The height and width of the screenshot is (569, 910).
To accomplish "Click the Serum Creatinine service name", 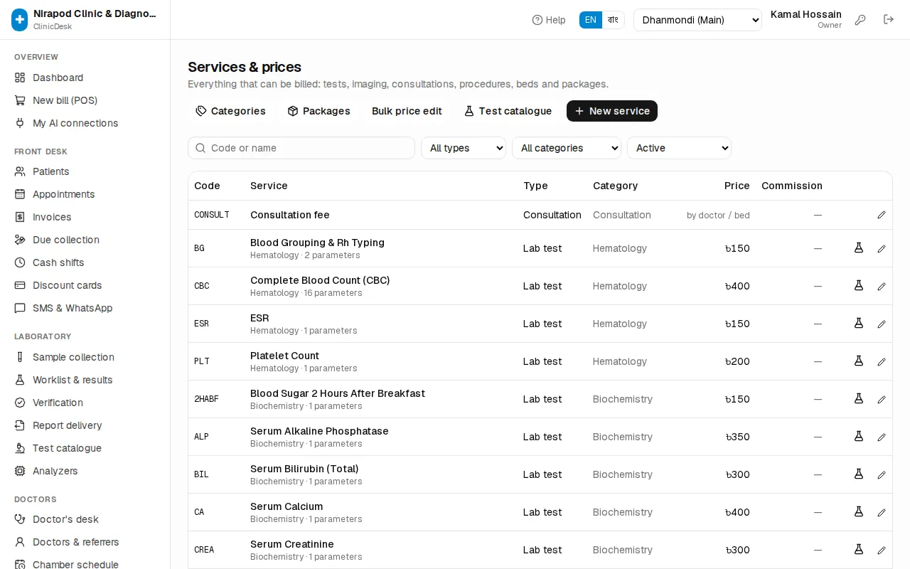I will click(292, 544).
